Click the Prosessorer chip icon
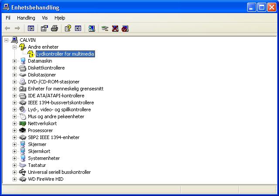 click(23, 130)
